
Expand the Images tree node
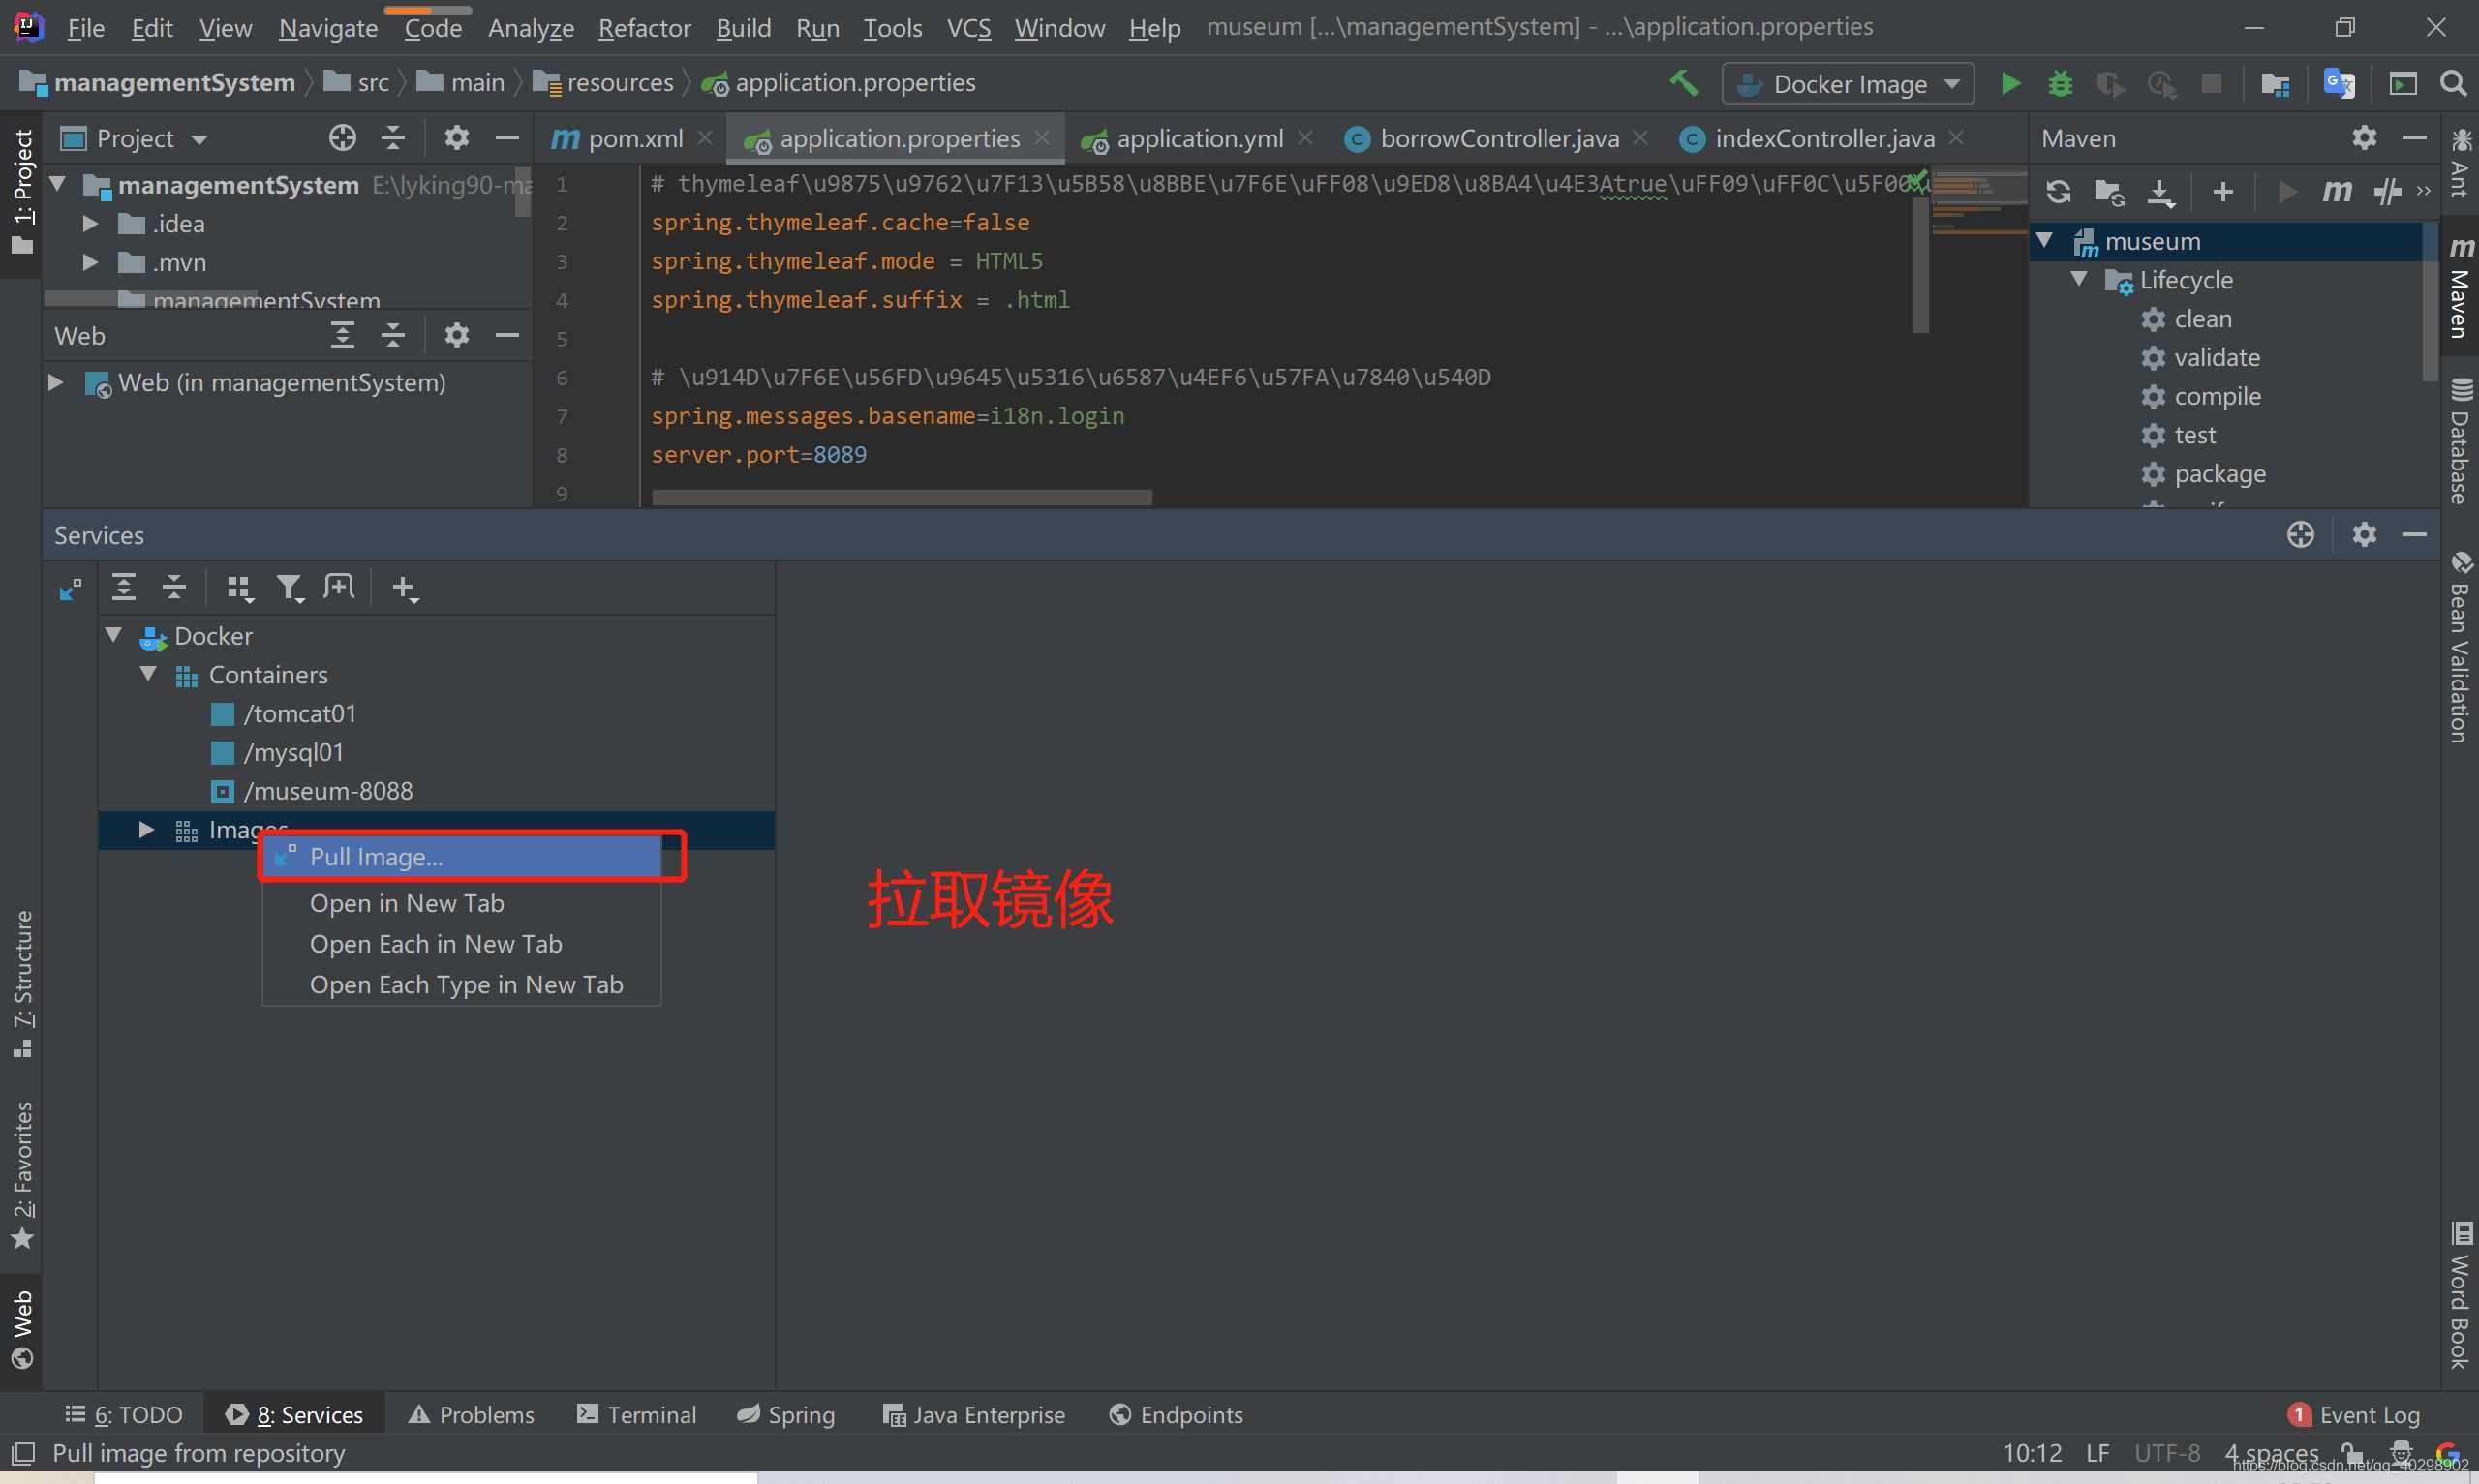tap(145, 829)
